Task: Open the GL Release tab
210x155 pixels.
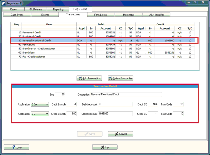Action: pos(35,10)
